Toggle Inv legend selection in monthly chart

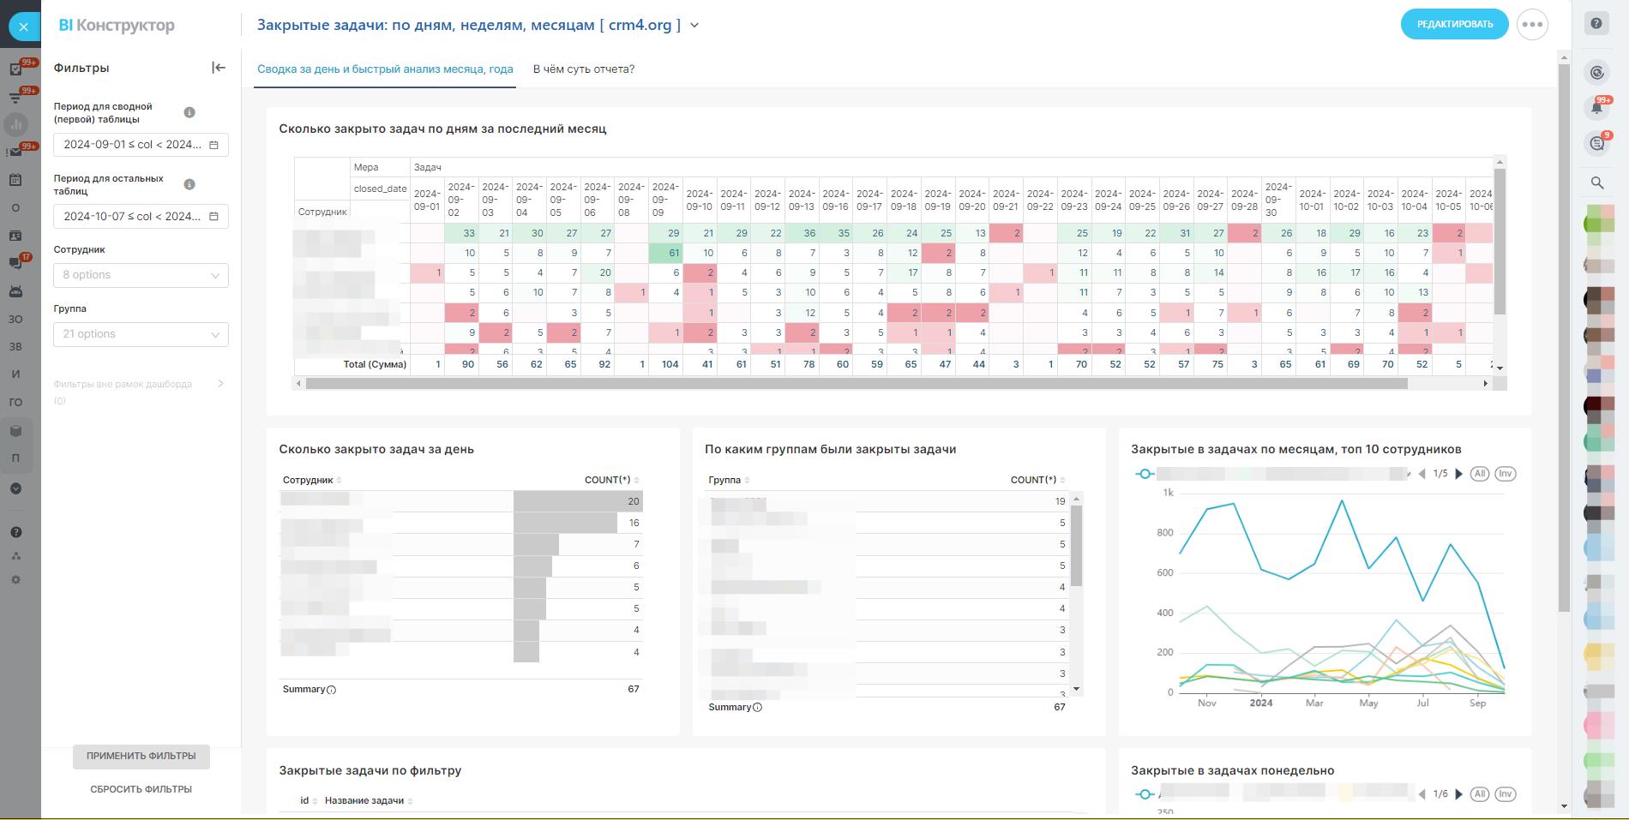[x=1505, y=474]
